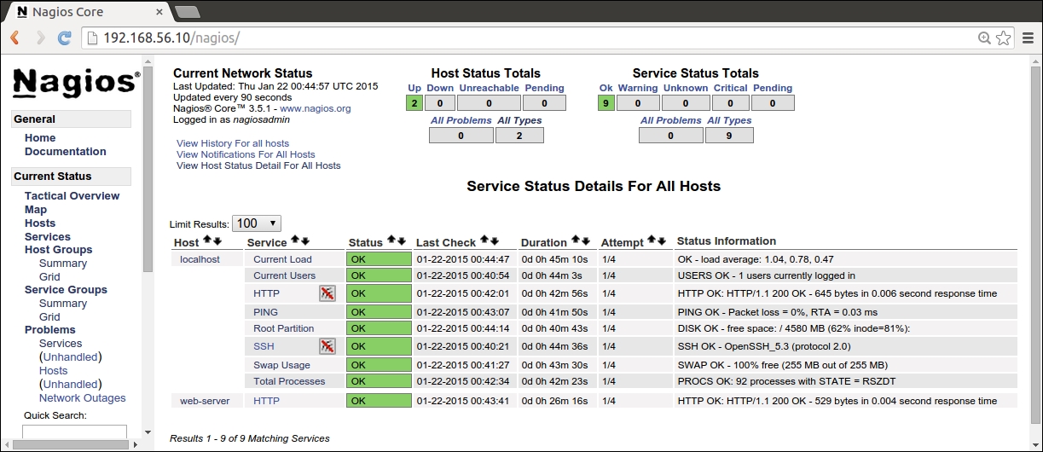Image resolution: width=1043 pixels, height=452 pixels.
Task: Click the browser back arrow
Action: [14, 38]
